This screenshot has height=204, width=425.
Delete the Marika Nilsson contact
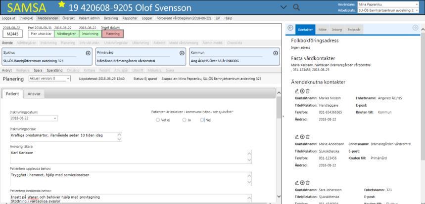pyautogui.click(x=308, y=91)
